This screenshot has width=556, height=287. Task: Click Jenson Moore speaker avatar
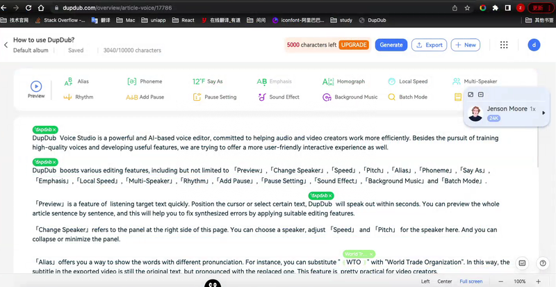click(475, 113)
